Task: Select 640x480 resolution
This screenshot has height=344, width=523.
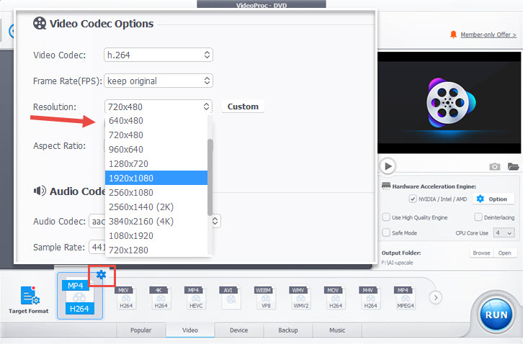Action: [156, 121]
